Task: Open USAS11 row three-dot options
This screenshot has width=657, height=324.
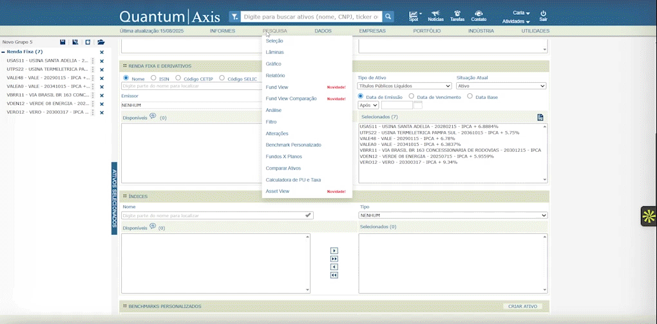Action: [x=93, y=61]
